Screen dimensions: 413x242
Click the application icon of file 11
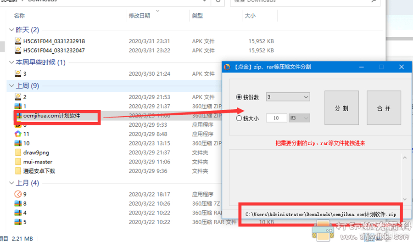pyautogui.click(x=18, y=134)
